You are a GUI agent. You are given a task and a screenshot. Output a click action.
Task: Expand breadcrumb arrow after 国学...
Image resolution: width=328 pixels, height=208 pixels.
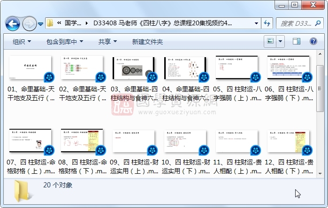(x=87, y=23)
